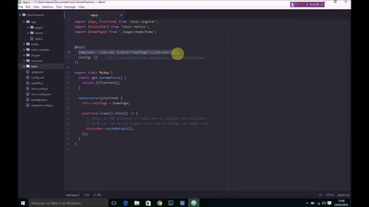Screen dimensions: 369x207
Task: Expand the theme folder arrow
Action: (x=28, y=33)
